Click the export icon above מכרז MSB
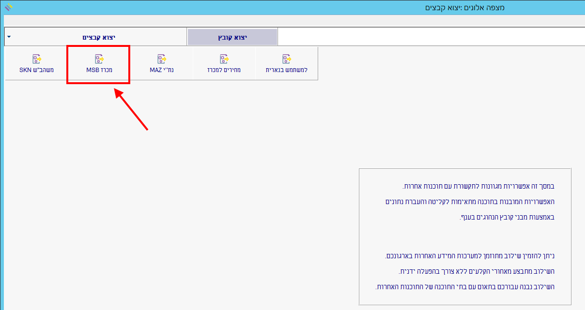Viewport: 585px width, 310px height. 99,59
